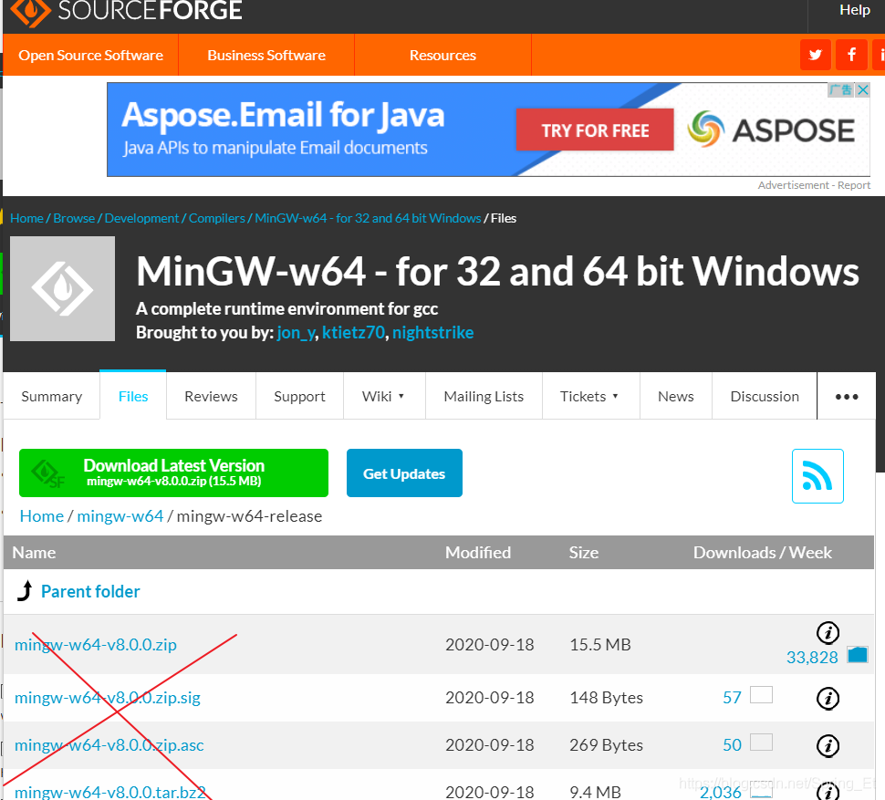Open mingw-w64-v8.0.0.tar.bz2 link
885x800 pixels.
tap(110, 792)
